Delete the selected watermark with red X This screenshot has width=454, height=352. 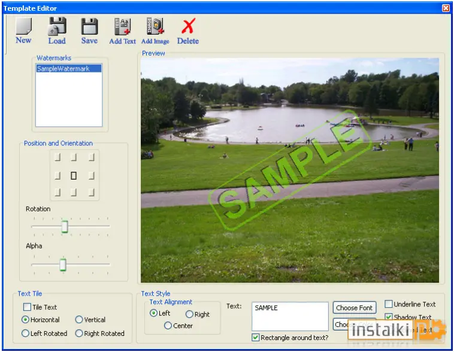tap(188, 31)
